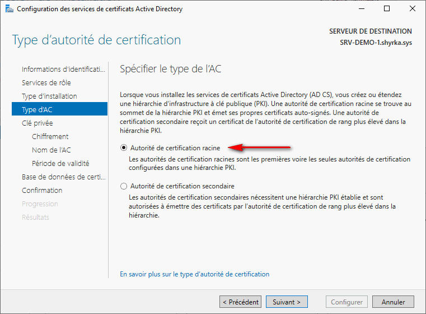Open Clé privée step
This screenshot has width=426, height=314.
tap(37, 123)
